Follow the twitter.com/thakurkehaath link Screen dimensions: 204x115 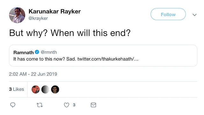(108, 59)
